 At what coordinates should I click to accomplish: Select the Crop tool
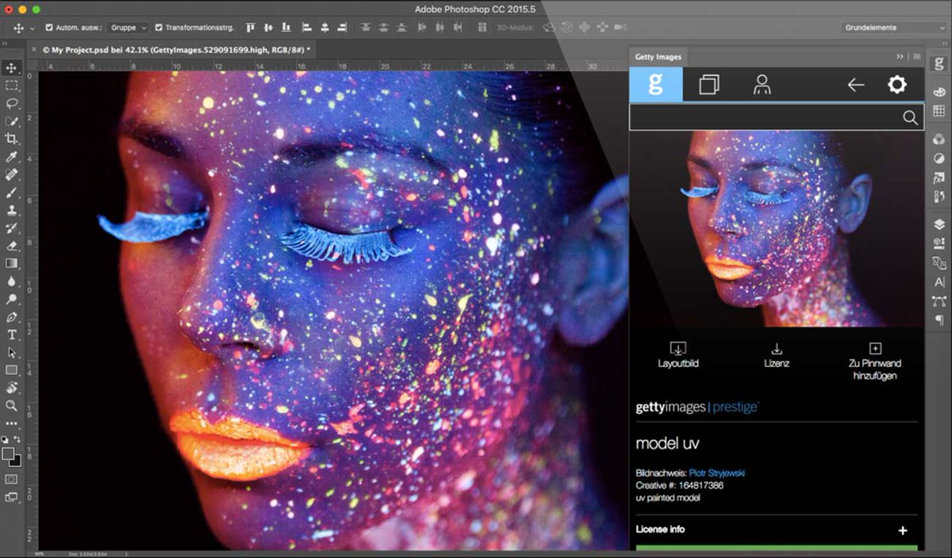pos(12,139)
